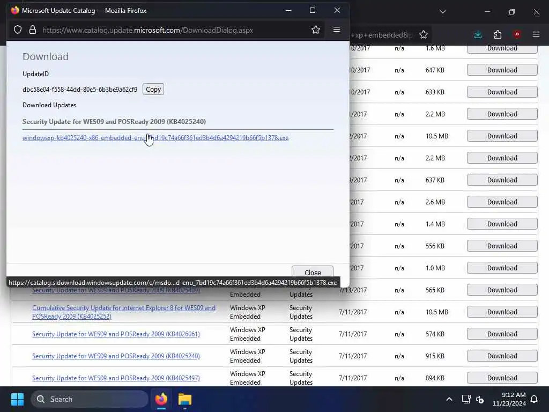Click Download for the 637 KB update
The height and width of the screenshot is (412, 549).
(502, 180)
